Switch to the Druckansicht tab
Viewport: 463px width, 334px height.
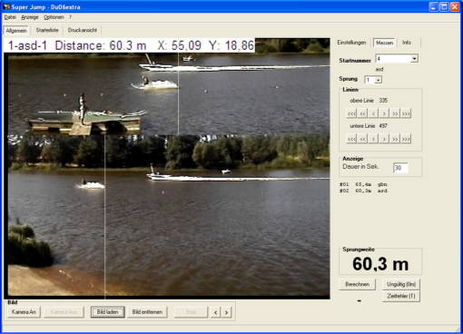pyautogui.click(x=83, y=30)
